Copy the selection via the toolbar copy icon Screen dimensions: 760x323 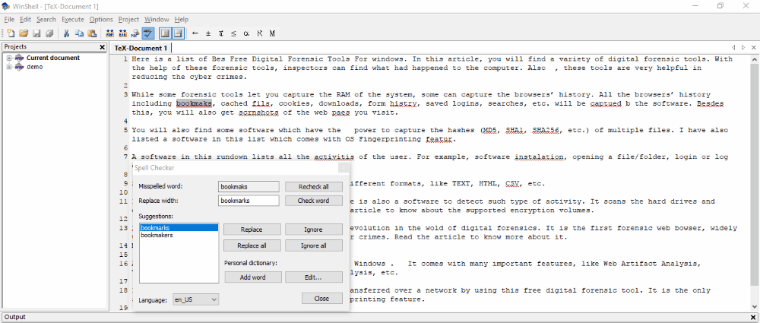pyautogui.click(x=79, y=33)
